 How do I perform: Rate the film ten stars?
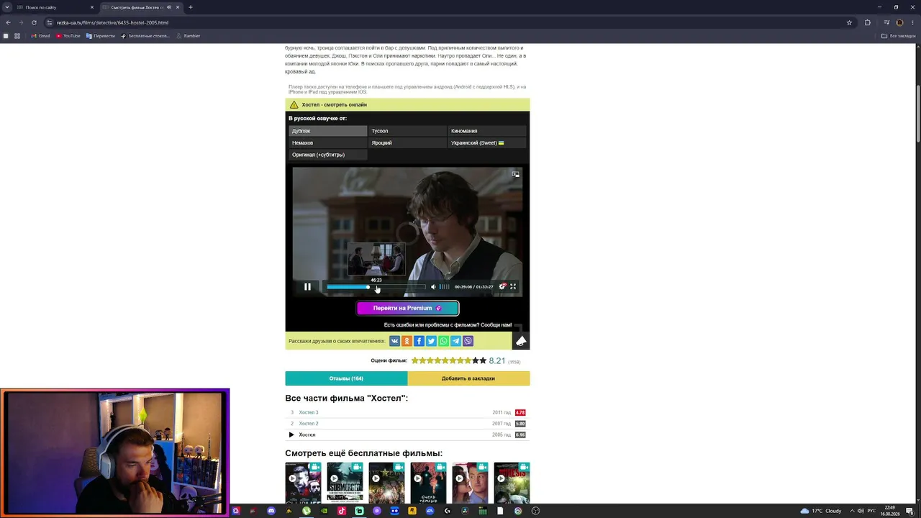coord(483,360)
